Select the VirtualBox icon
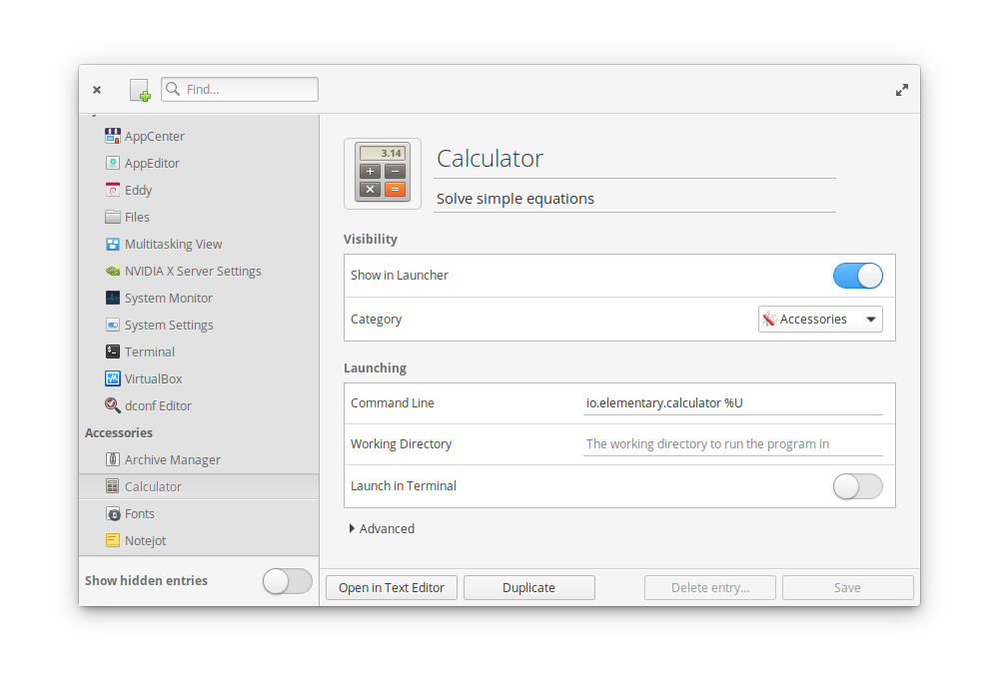This screenshot has height=699, width=999. [113, 378]
